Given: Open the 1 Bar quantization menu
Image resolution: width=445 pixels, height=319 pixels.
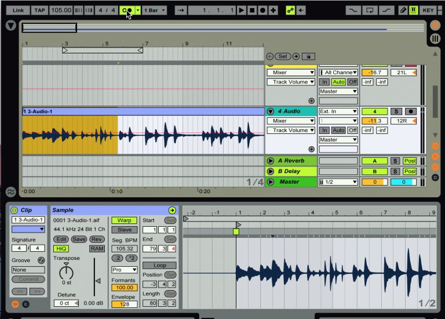Looking at the screenshot, I should click(x=154, y=10).
